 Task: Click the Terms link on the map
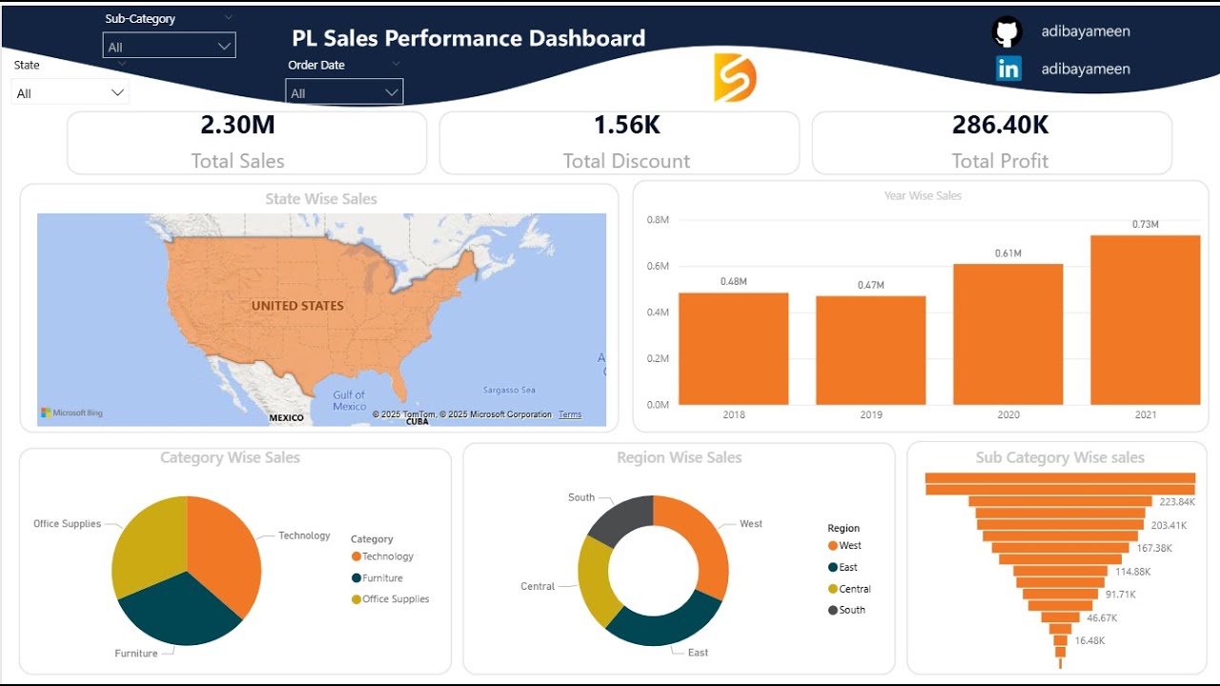(570, 414)
